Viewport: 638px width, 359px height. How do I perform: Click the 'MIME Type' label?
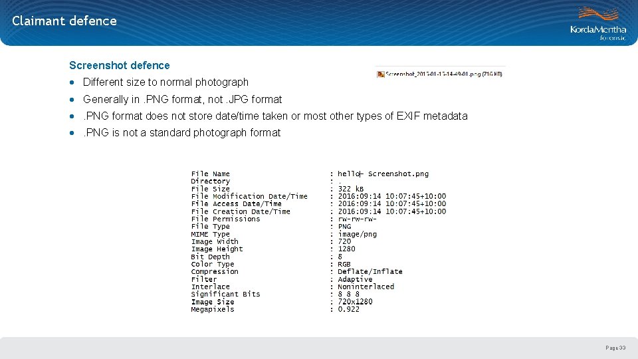tap(211, 234)
